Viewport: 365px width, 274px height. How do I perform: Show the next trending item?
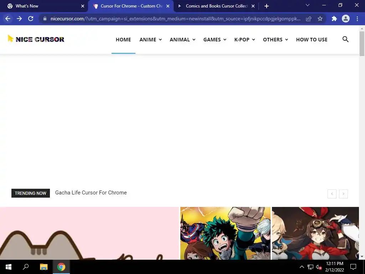[x=343, y=194]
